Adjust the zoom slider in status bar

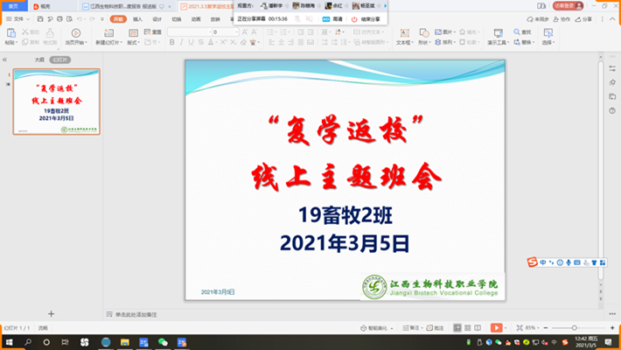point(575,327)
